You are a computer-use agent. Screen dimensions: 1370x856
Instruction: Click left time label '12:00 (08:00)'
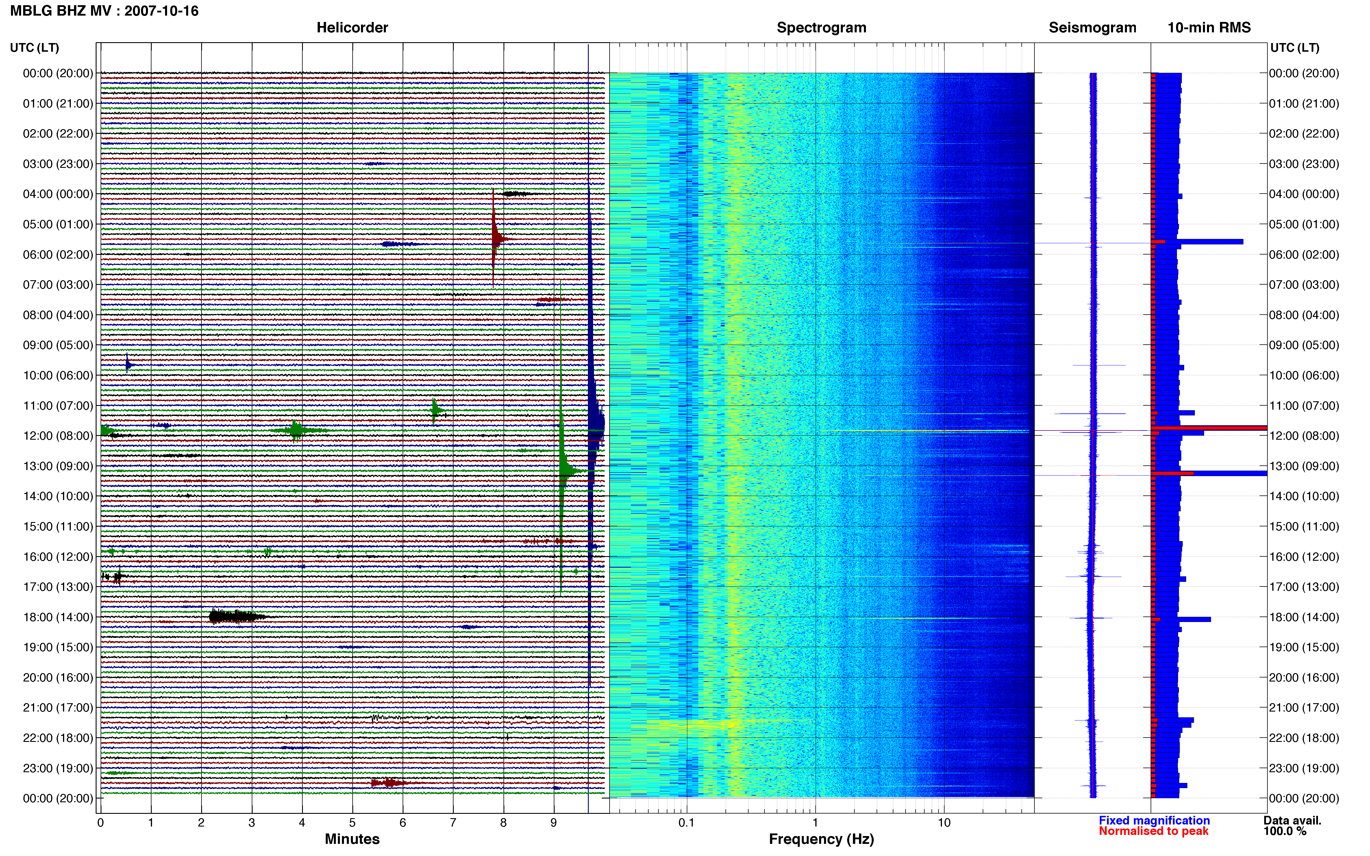pos(58,436)
